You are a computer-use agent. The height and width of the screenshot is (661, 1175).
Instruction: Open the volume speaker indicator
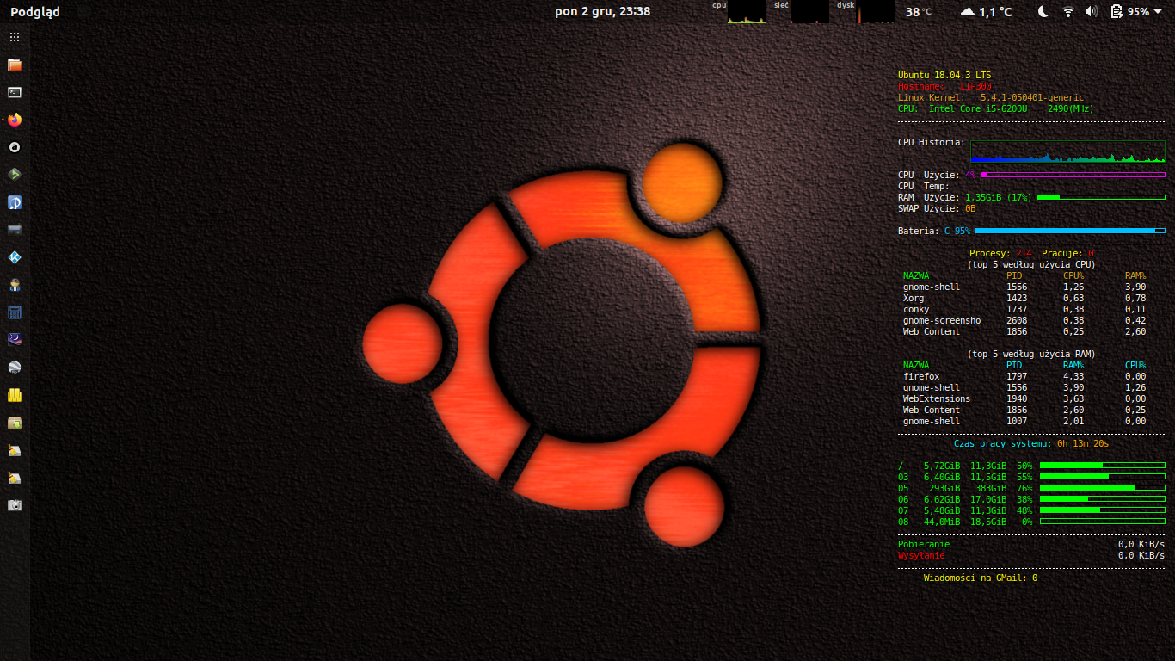tap(1092, 11)
